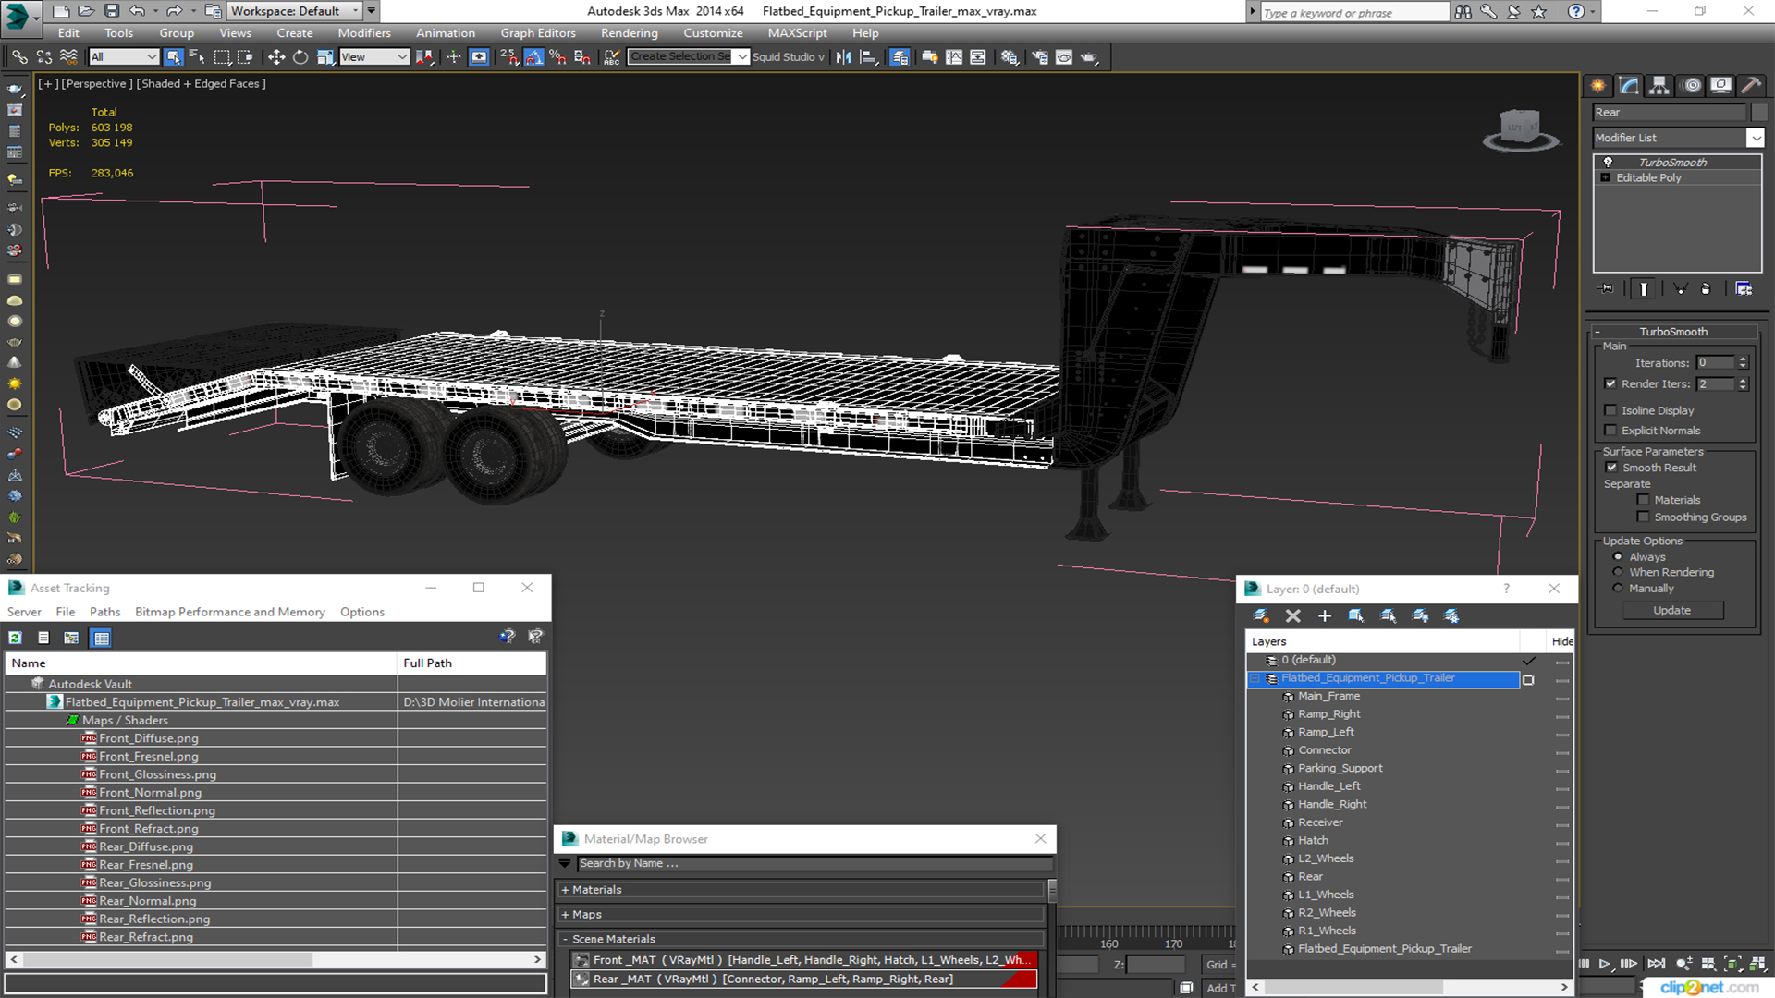Viewport: 1775px width, 998px height.
Task: Open the Rendering menu
Action: pos(629,33)
